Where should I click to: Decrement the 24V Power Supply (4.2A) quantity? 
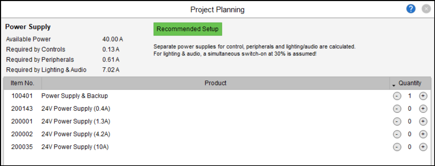[397, 134]
